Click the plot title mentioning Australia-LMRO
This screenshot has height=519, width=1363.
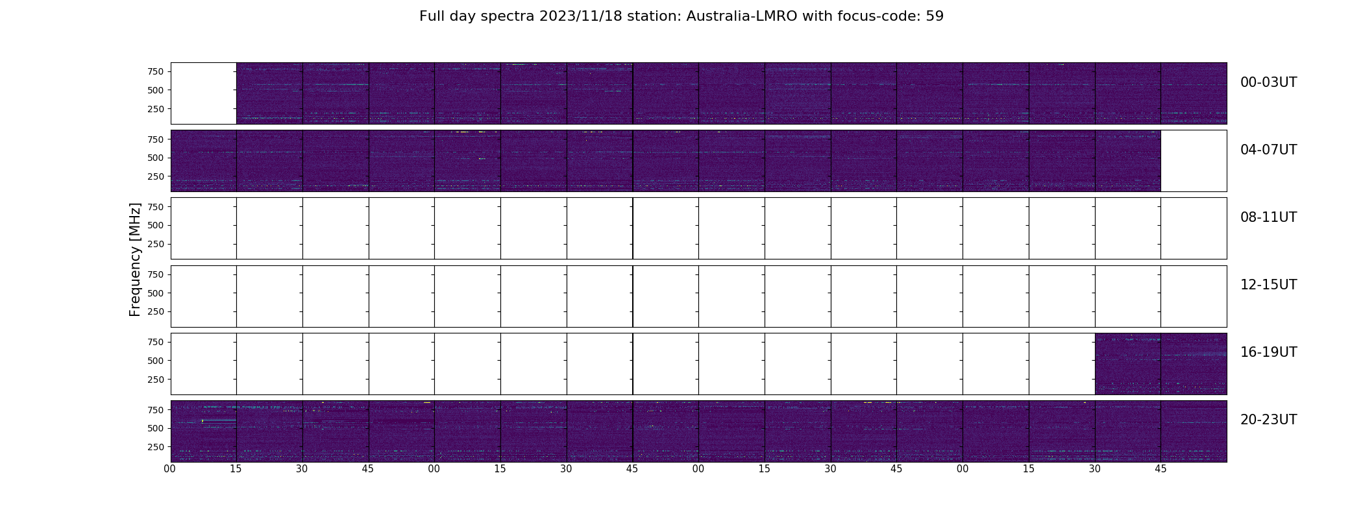[681, 16]
